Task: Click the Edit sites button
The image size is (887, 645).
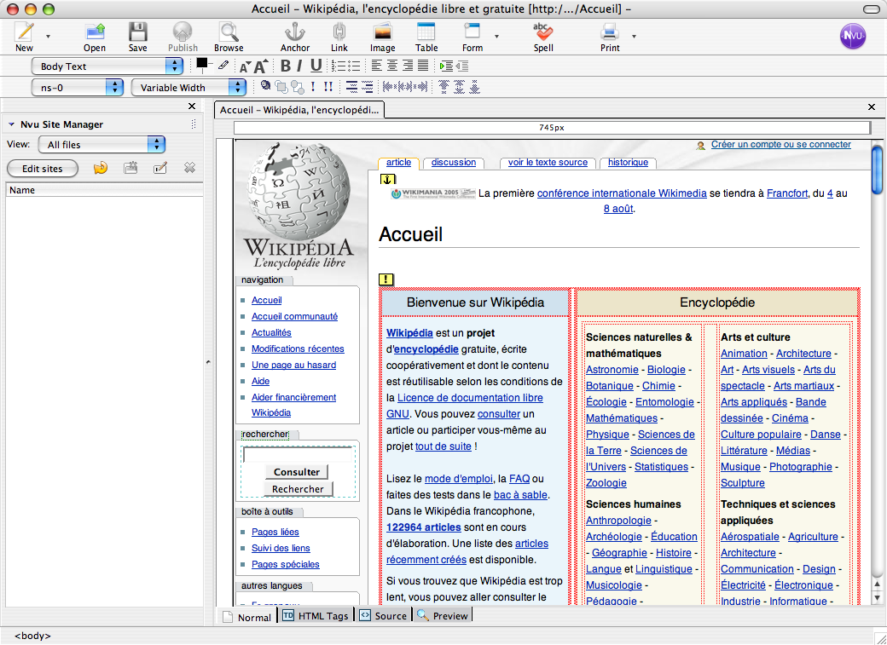Action: coord(43,169)
